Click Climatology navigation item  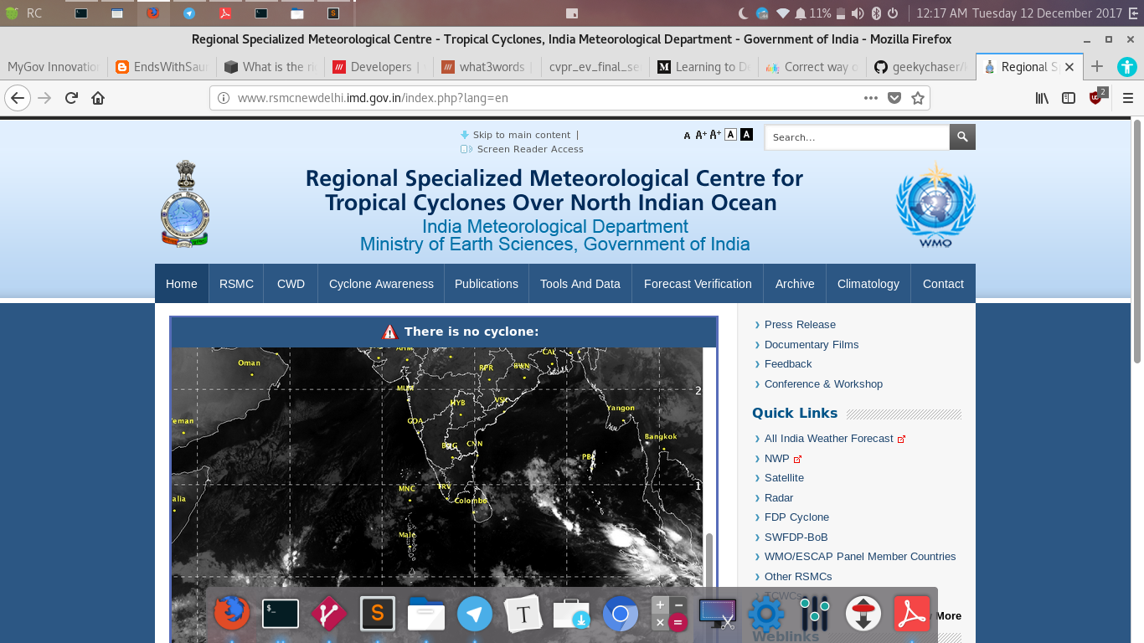point(868,284)
